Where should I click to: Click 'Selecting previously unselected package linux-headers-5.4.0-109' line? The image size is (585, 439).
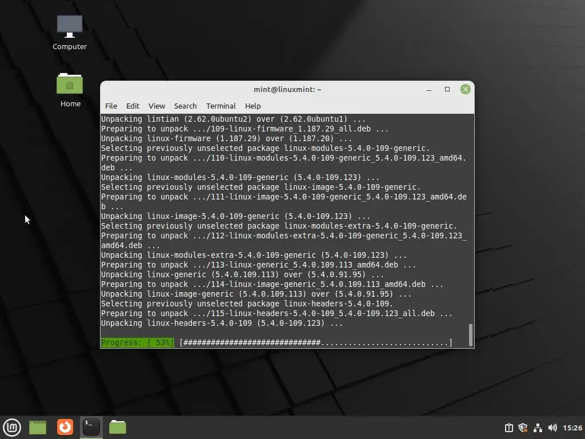[x=247, y=304]
